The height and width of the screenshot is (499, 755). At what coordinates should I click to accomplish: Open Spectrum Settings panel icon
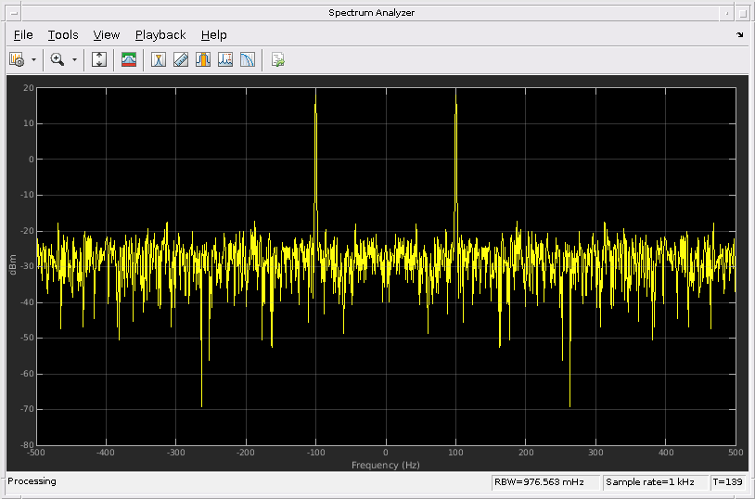[129, 59]
